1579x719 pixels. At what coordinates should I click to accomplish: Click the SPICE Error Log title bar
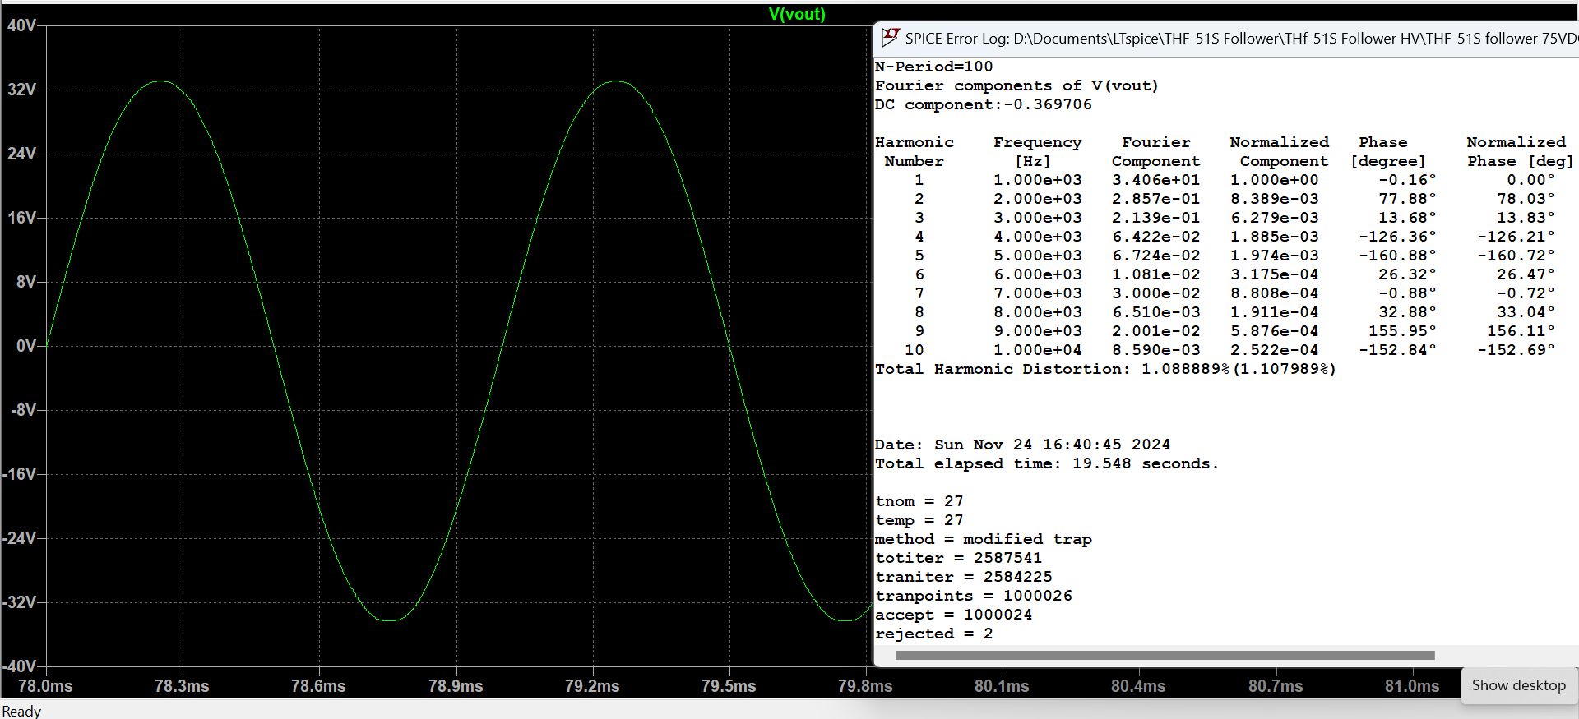point(1225,38)
